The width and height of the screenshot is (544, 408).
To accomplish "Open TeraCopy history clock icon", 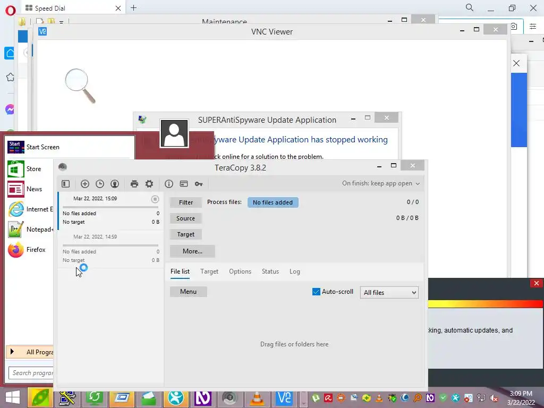I will 100,184.
